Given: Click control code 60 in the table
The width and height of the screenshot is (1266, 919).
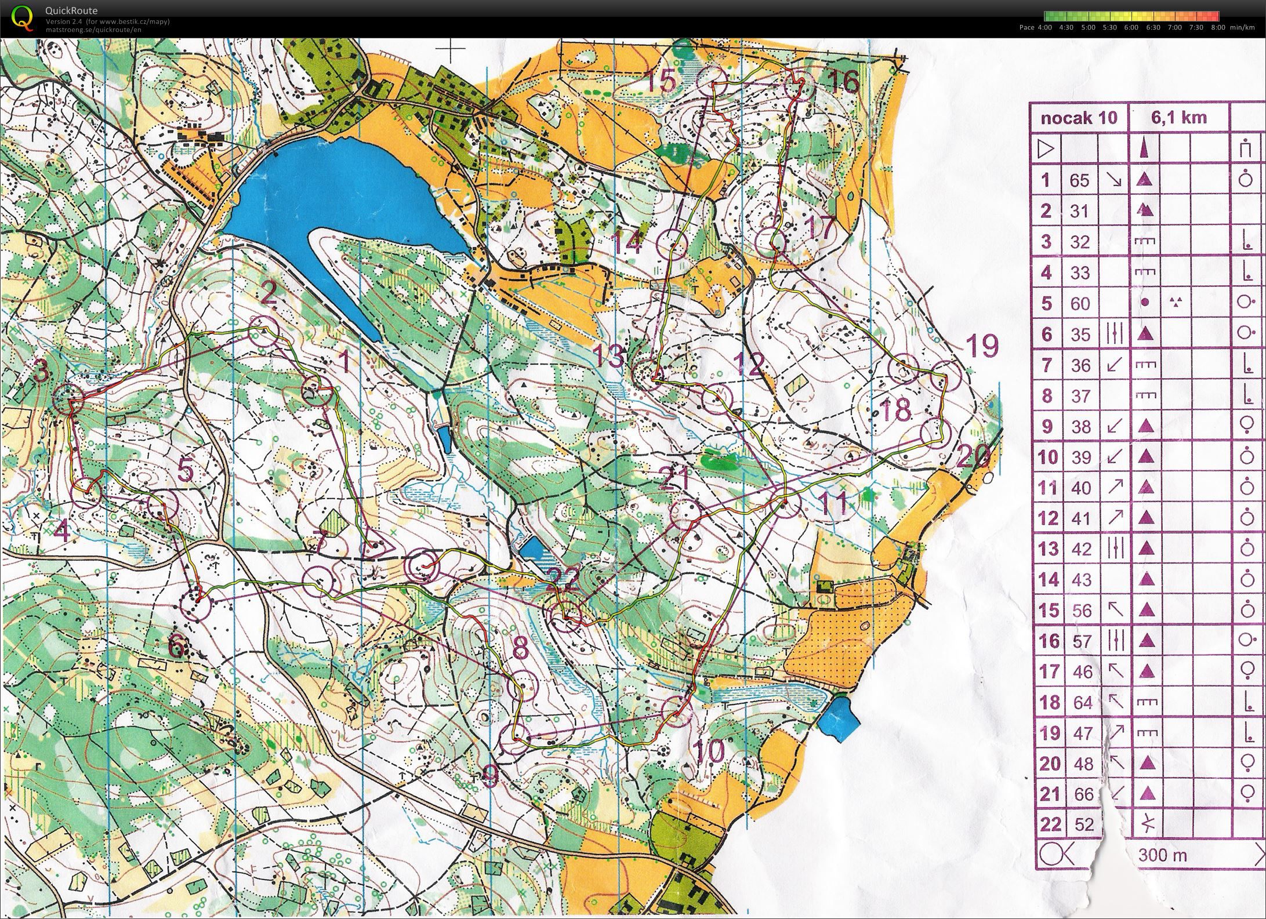Looking at the screenshot, I should point(1080,303).
